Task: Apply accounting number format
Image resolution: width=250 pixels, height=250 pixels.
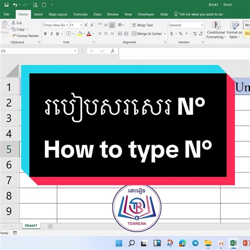Action: coord(172,34)
